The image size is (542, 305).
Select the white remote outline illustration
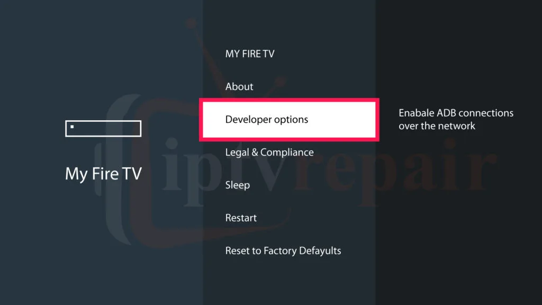pos(103,128)
